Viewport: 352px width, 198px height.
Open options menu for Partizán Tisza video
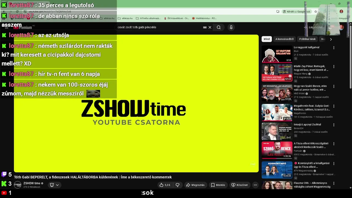click(334, 144)
